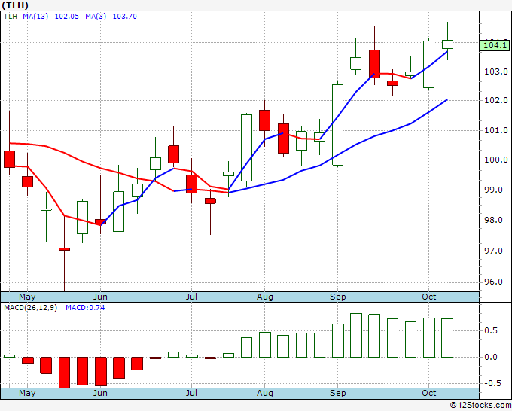Image resolution: width=512 pixels, height=411 pixels.
Task: Click the TLH legend label
Action: coord(10,17)
